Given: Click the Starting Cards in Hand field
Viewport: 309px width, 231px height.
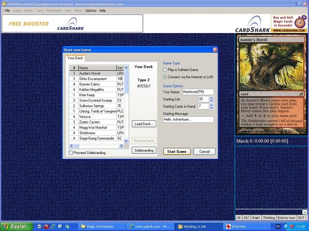Looking at the screenshot, I should click(x=203, y=106).
